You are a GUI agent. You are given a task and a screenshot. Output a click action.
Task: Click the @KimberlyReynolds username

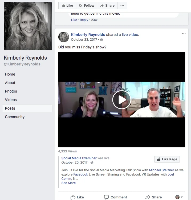coord(22,64)
